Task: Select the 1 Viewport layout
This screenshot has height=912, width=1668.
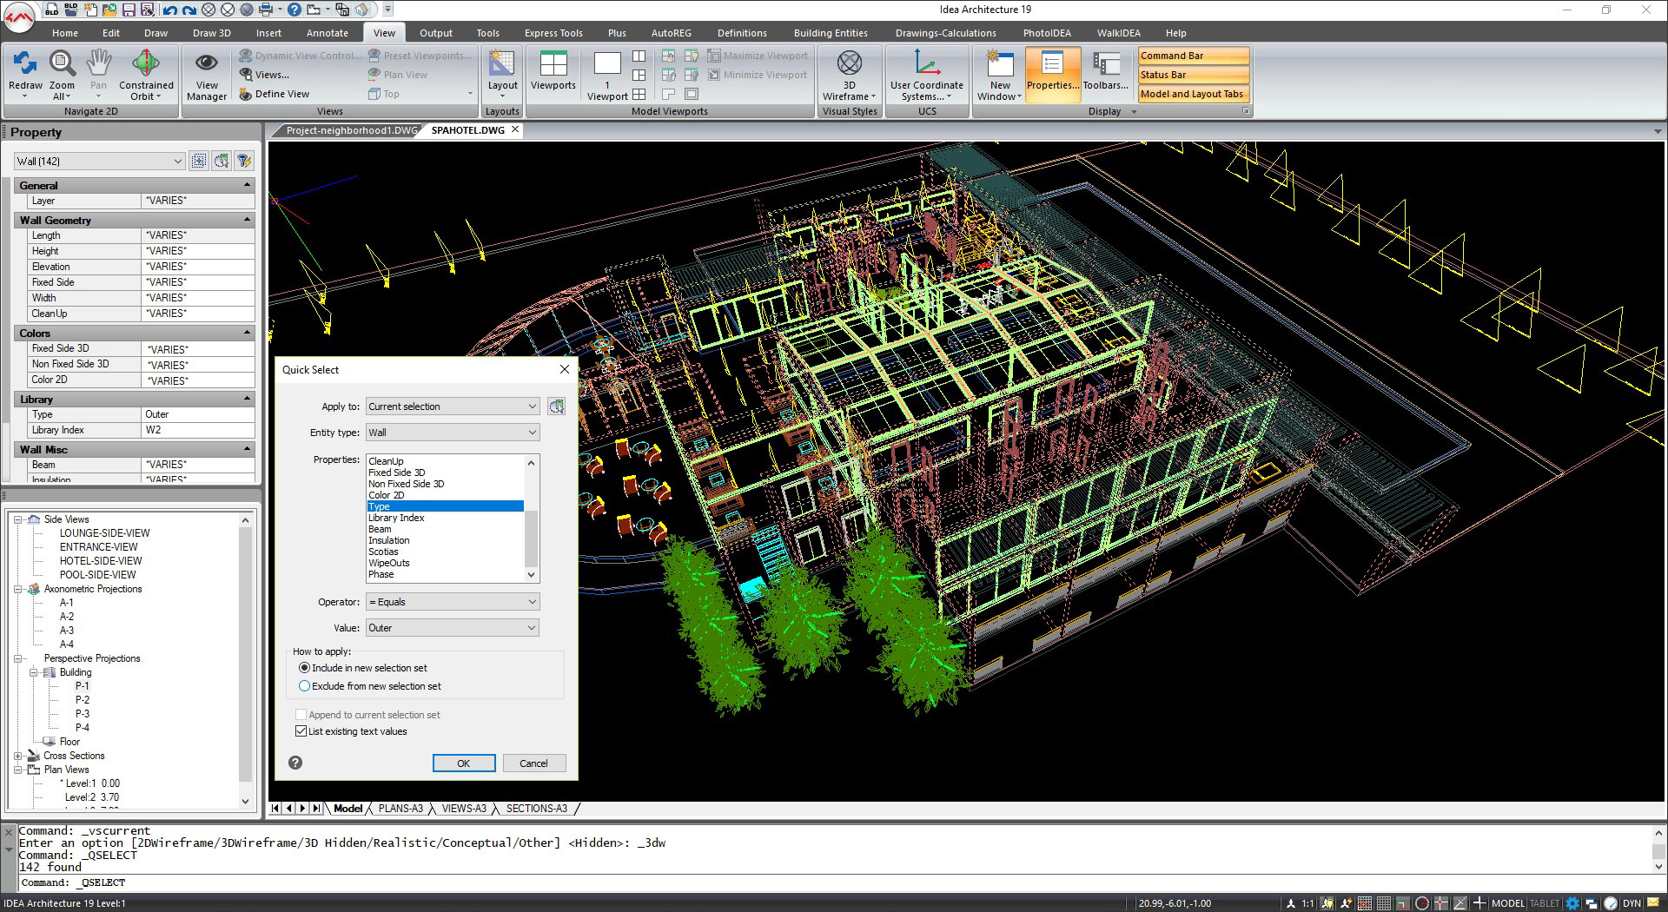Action: coord(607,76)
